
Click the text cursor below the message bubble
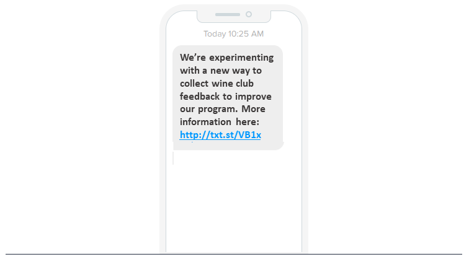174,158
